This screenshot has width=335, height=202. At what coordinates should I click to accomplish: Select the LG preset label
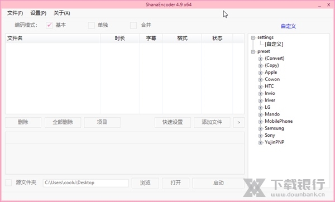[x=267, y=107]
